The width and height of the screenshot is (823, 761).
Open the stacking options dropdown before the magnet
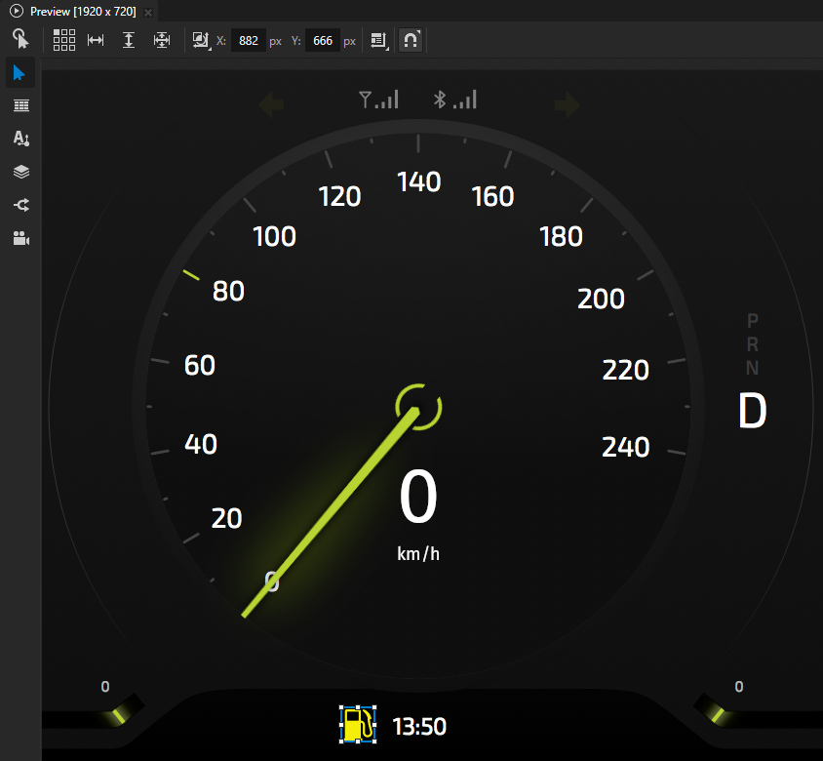pyautogui.click(x=379, y=40)
